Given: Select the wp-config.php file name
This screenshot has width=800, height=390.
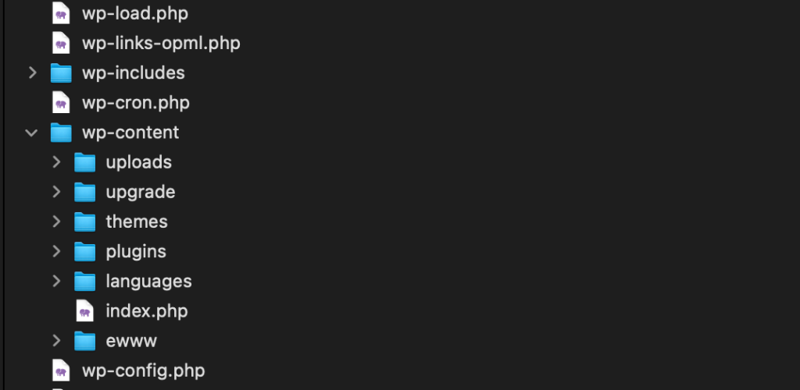Looking at the screenshot, I should [x=144, y=370].
